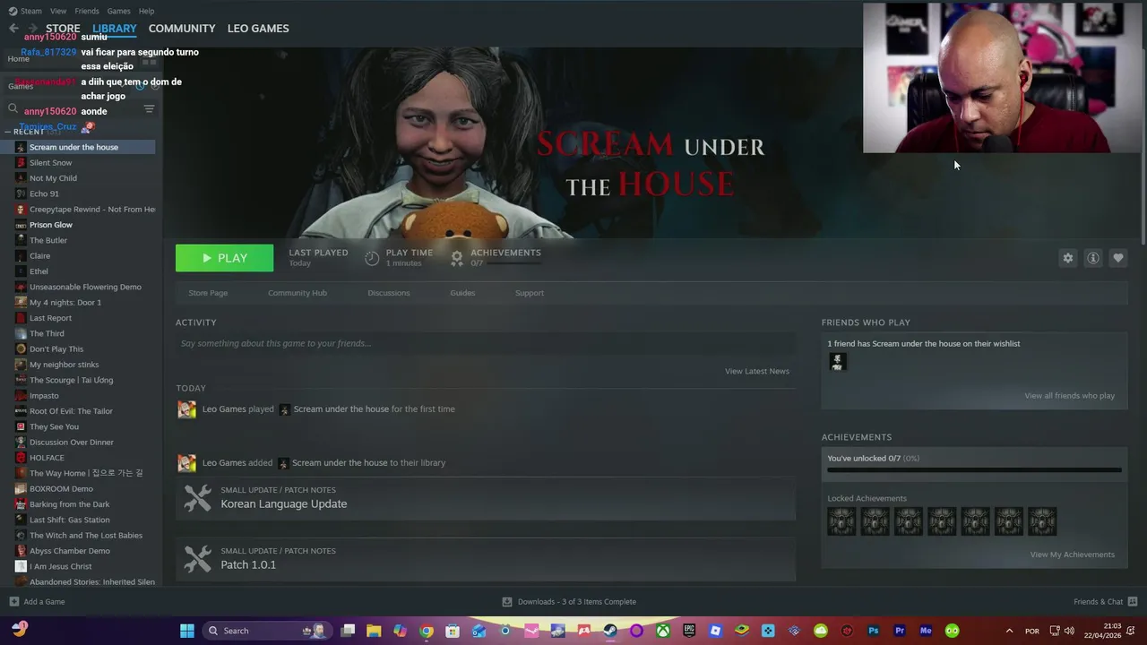
Task: Open the Games menu
Action: point(118,11)
